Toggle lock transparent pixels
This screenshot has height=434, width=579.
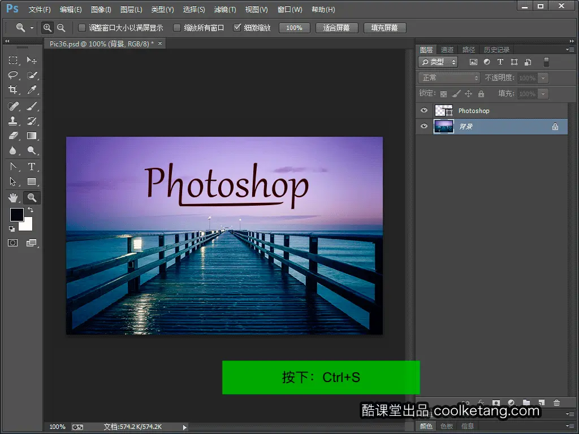pos(443,94)
